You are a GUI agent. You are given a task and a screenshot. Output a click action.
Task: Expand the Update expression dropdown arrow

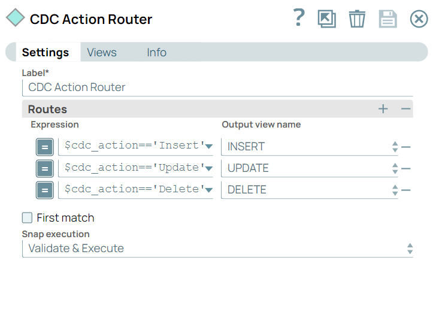tap(209, 168)
